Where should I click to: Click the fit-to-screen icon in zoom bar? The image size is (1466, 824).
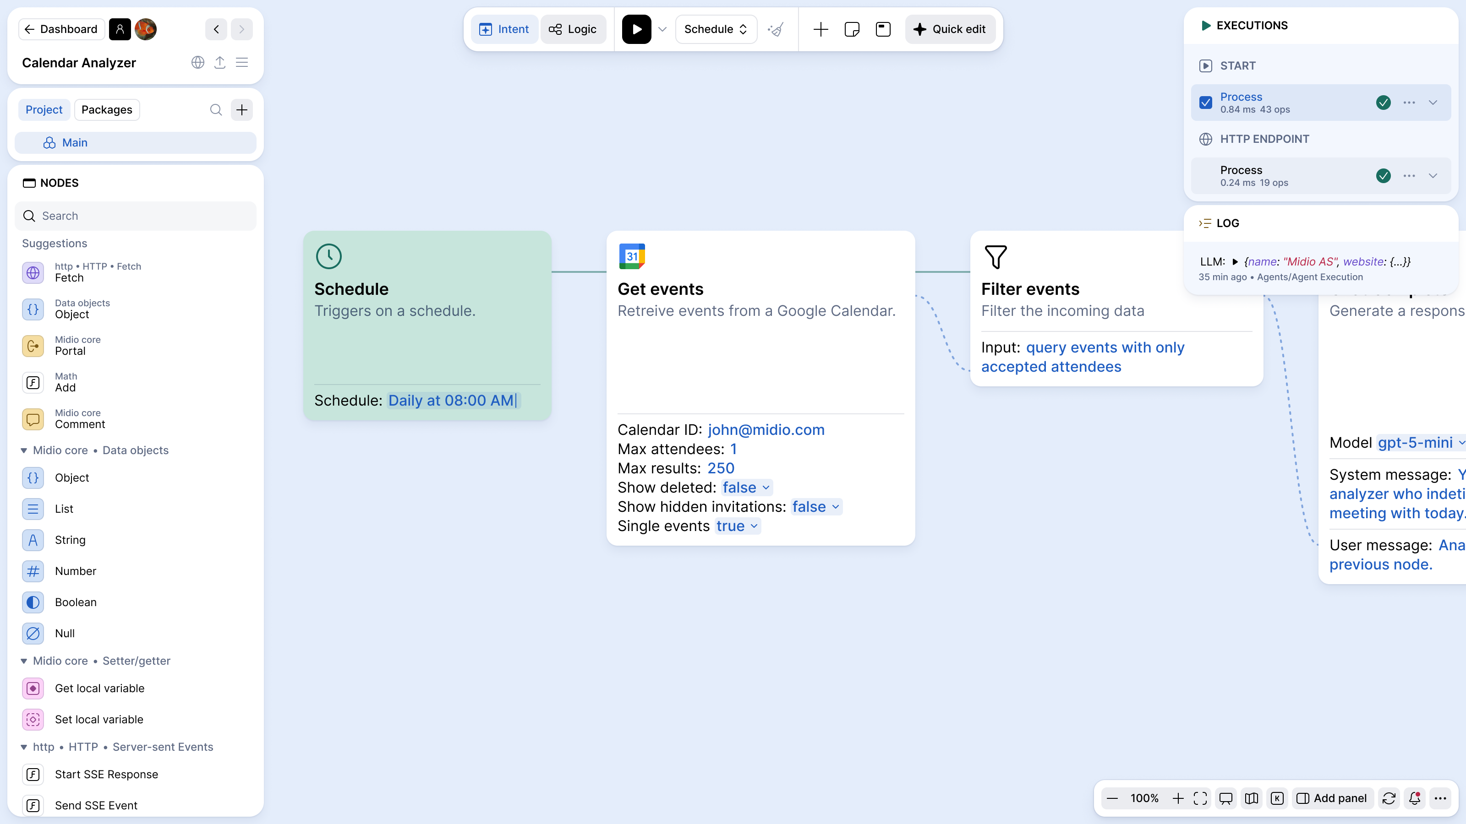click(x=1200, y=798)
